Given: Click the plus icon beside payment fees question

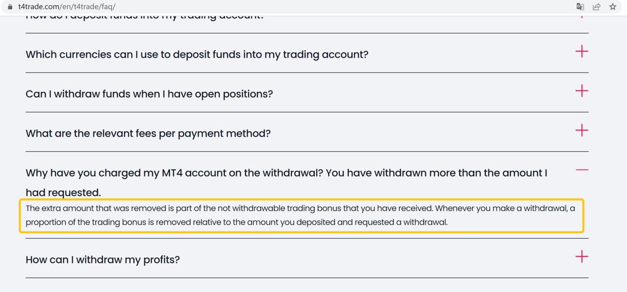Looking at the screenshot, I should pos(582,131).
